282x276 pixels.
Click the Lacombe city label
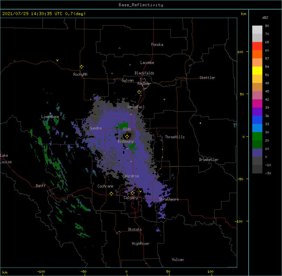pyautogui.click(x=147, y=63)
